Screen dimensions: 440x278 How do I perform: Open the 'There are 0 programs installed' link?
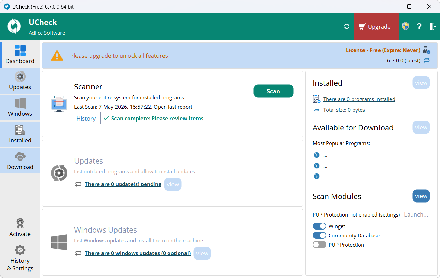pyautogui.click(x=359, y=99)
